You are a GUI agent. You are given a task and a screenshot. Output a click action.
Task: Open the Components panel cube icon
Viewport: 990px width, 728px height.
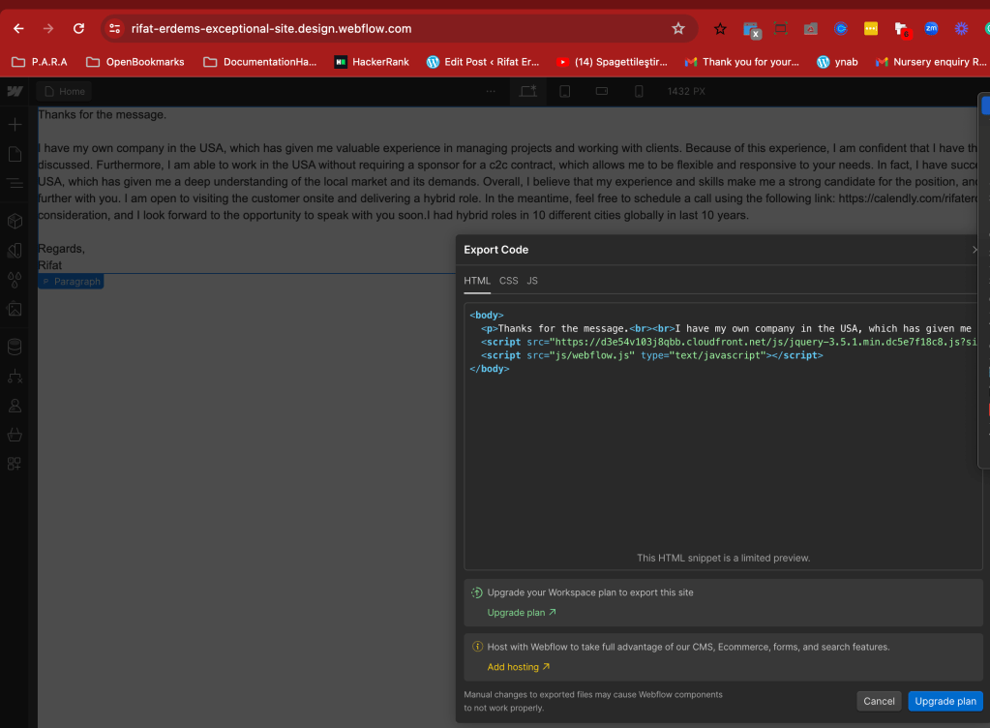click(x=15, y=221)
